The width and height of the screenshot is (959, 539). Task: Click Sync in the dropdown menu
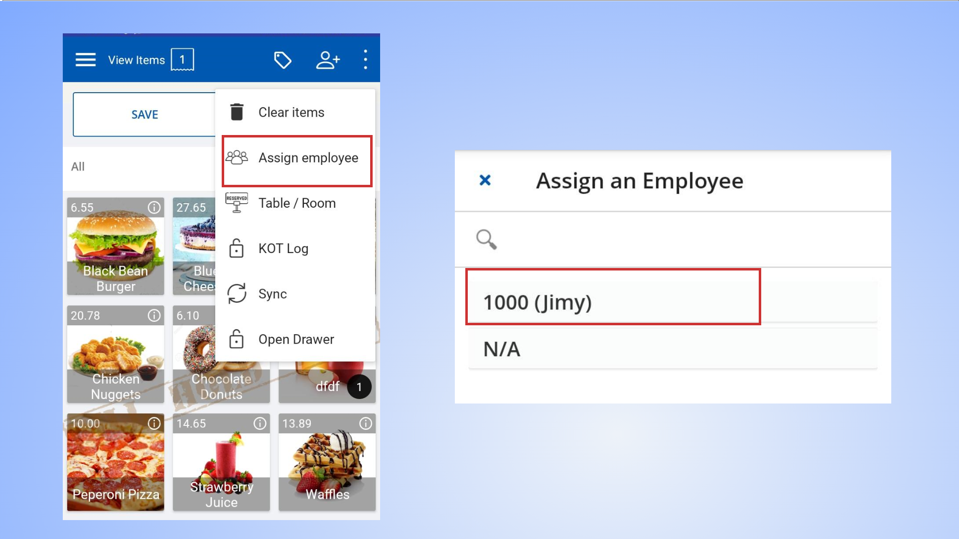272,294
